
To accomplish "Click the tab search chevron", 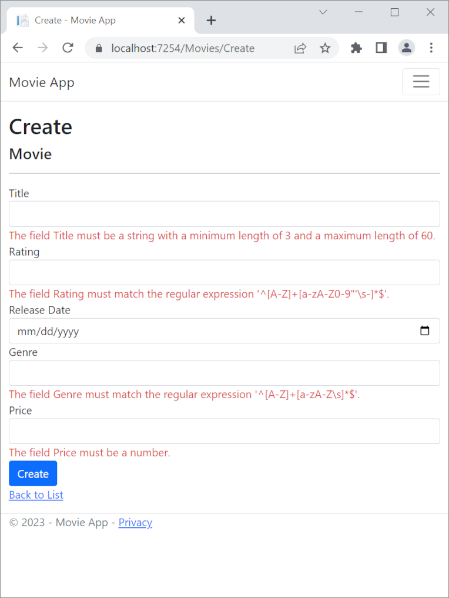I will [323, 12].
